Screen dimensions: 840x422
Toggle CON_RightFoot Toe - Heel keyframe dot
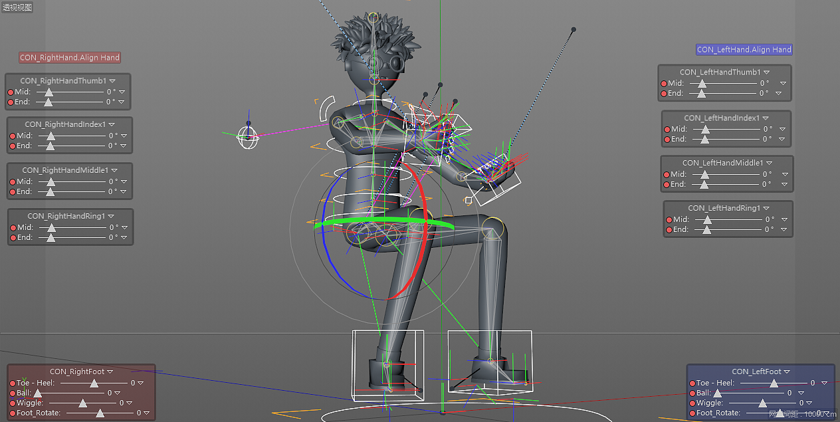pyautogui.click(x=13, y=383)
